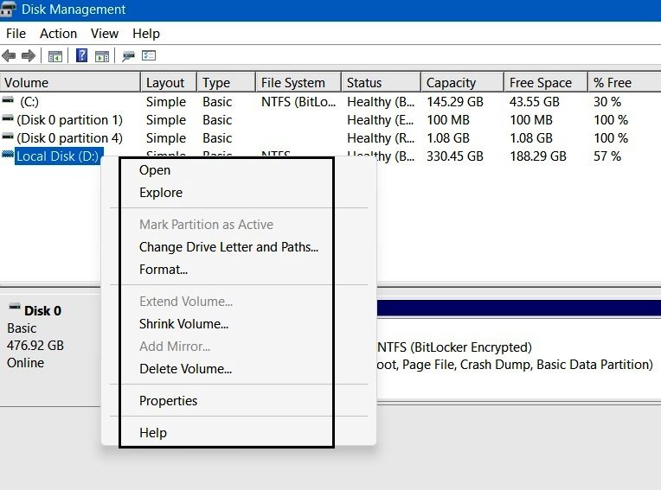Sort by the File System column header
This screenshot has width=661, height=490.
(x=298, y=82)
